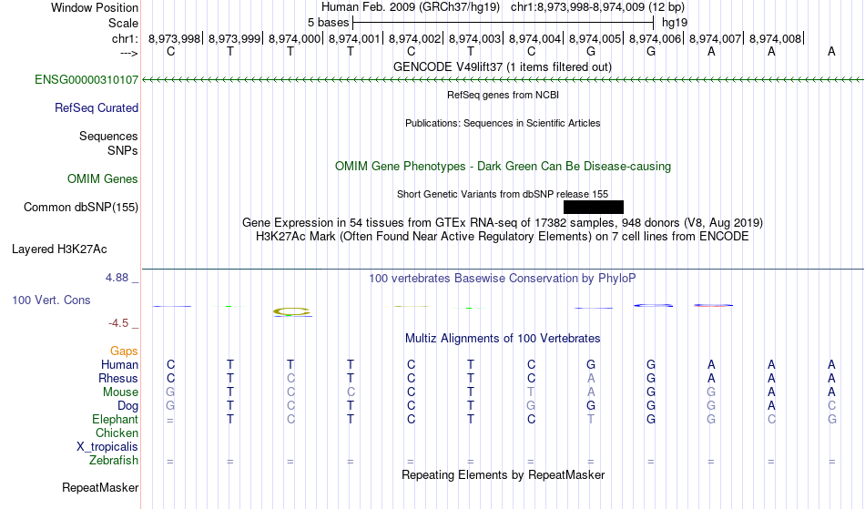Click the Scale label
This screenshot has width=865, height=509.
click(124, 23)
